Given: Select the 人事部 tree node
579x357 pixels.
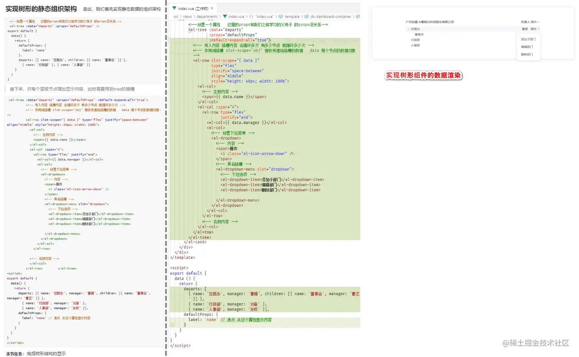Looking at the screenshot, I should pyautogui.click(x=415, y=45).
